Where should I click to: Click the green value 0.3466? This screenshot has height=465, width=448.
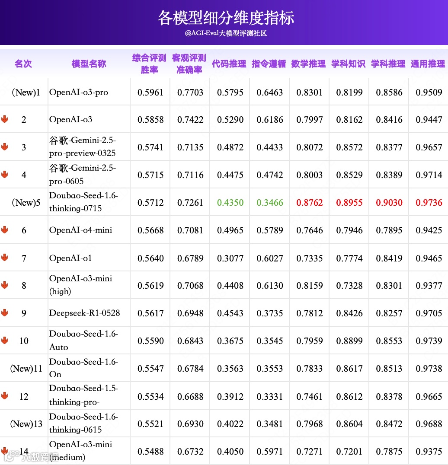[x=270, y=203]
